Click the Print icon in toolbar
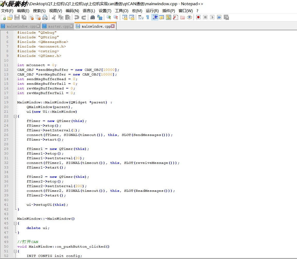Image resolution: width=297 pixels, height=259 pixels. [45, 18]
